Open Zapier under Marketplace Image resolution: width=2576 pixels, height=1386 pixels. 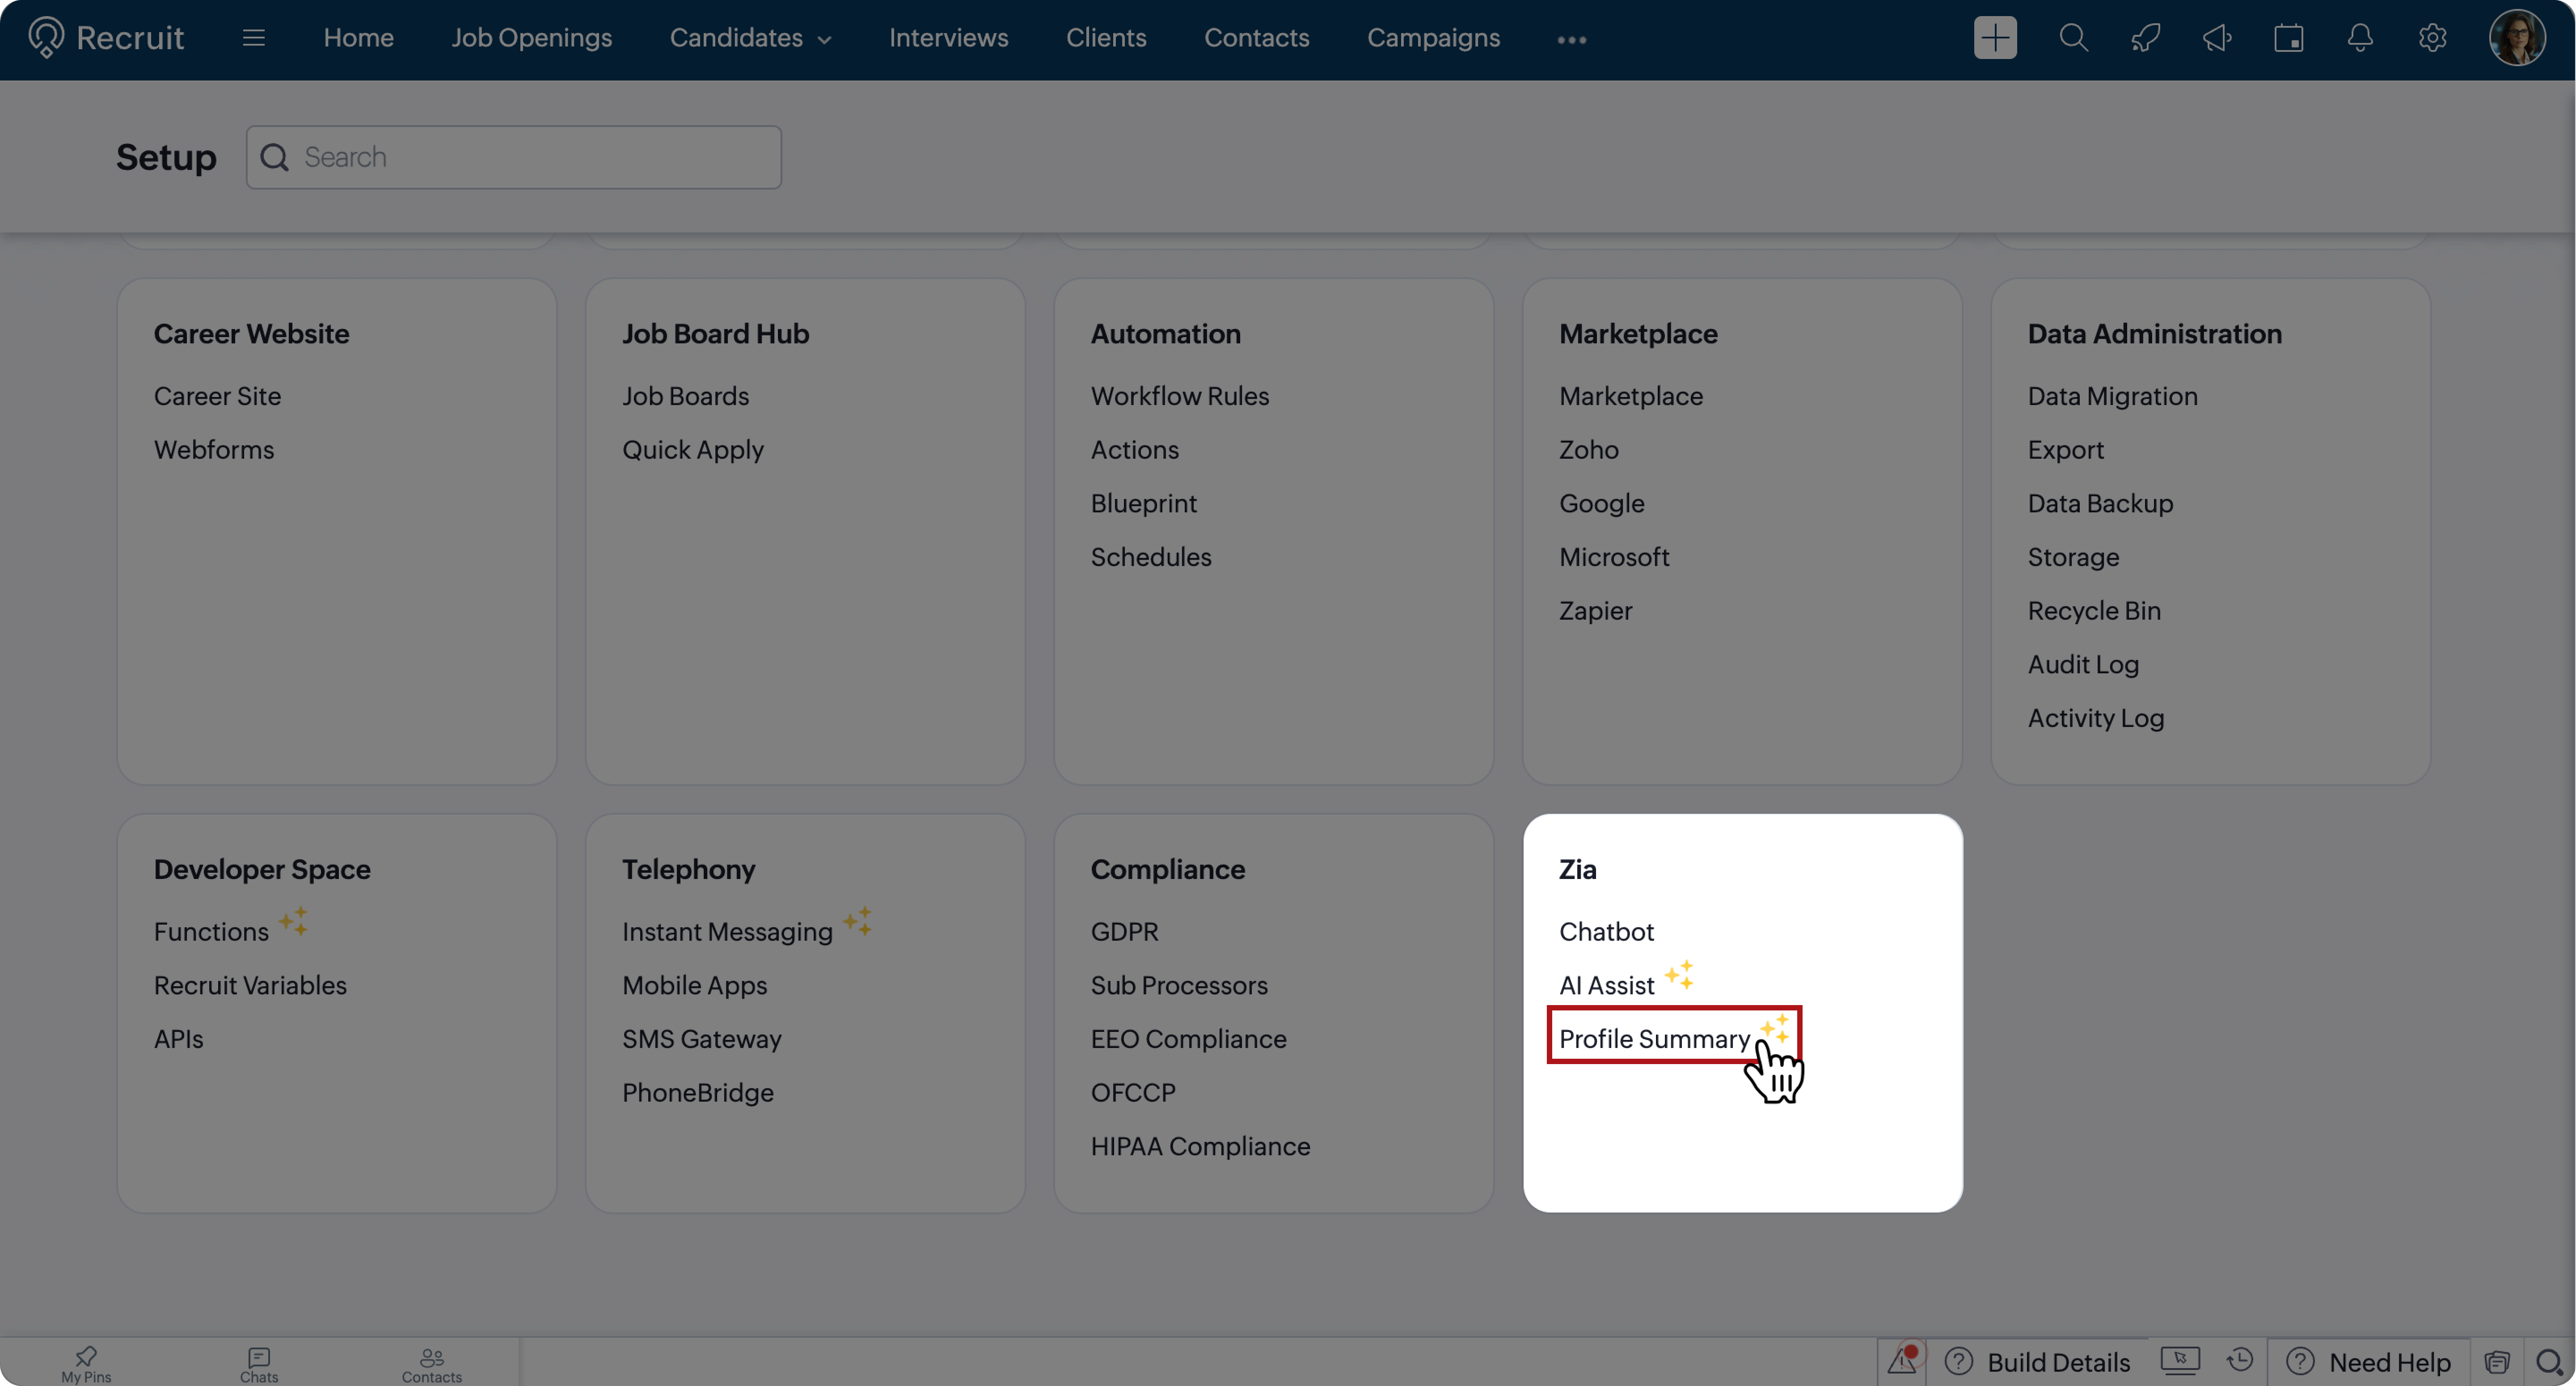(x=1596, y=611)
